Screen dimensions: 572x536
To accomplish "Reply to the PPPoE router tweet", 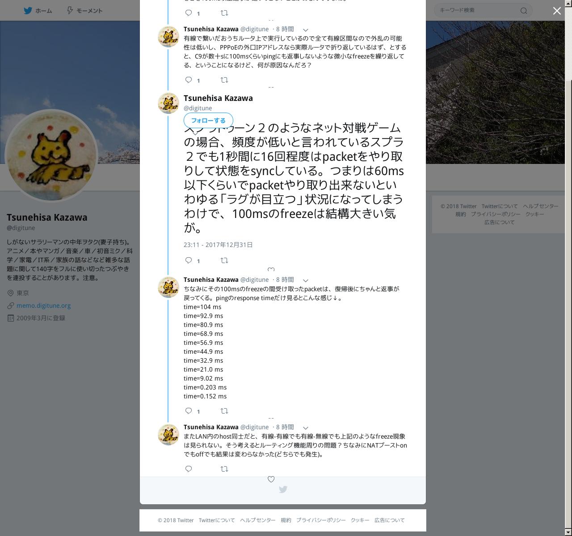I will coord(189,80).
